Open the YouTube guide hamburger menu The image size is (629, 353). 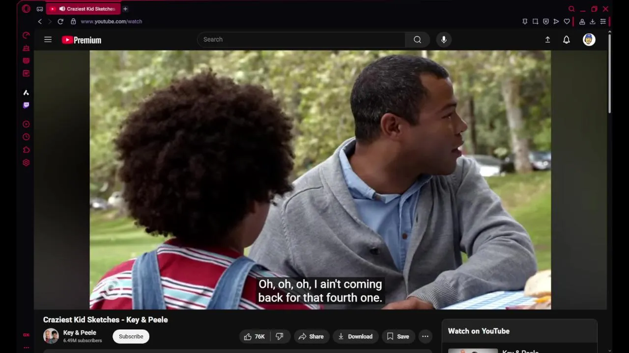click(48, 40)
